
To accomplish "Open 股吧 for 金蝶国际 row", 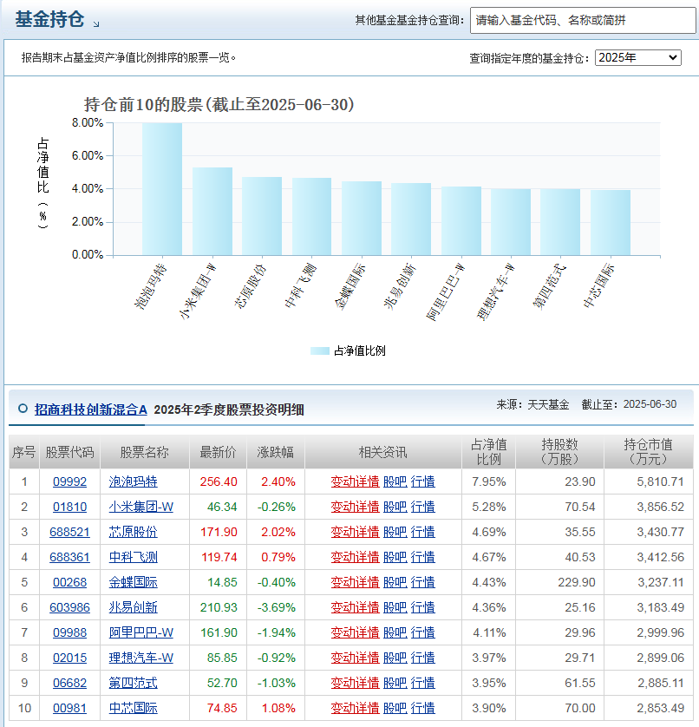I will pyautogui.click(x=395, y=582).
